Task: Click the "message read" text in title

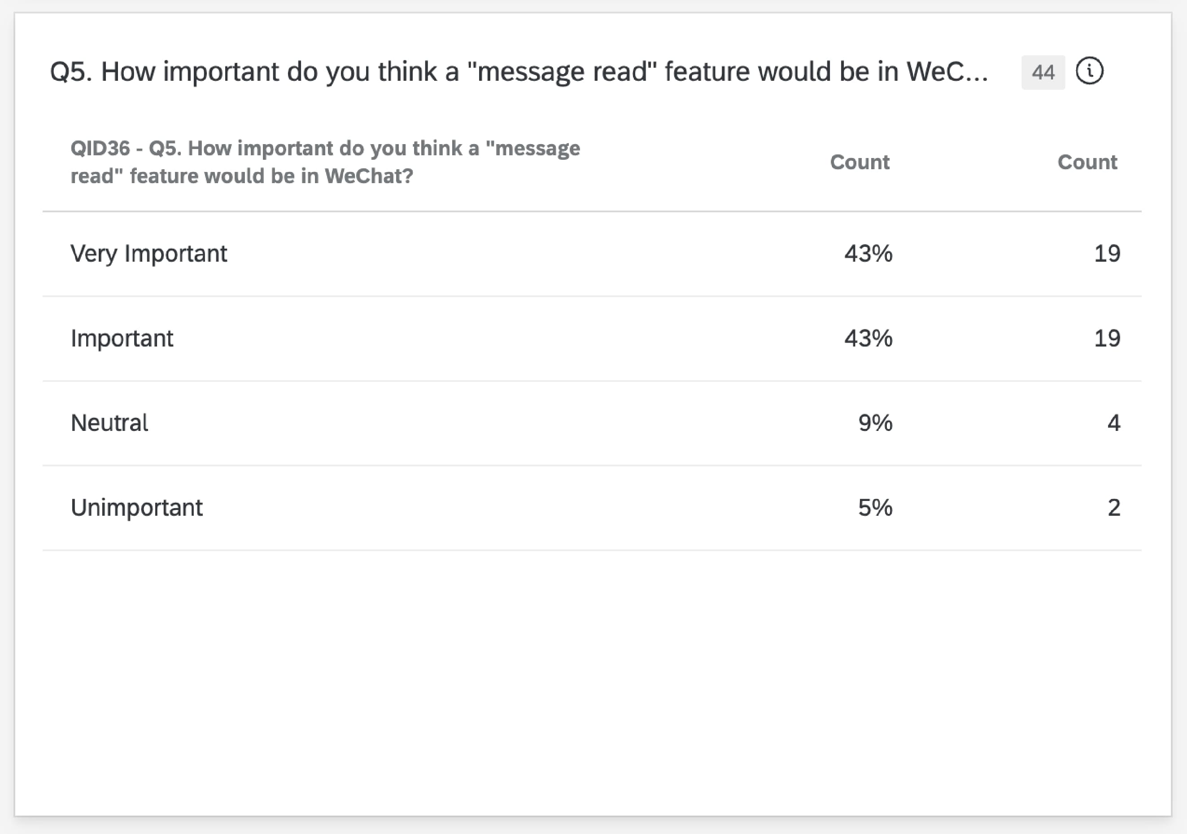Action: click(x=562, y=71)
